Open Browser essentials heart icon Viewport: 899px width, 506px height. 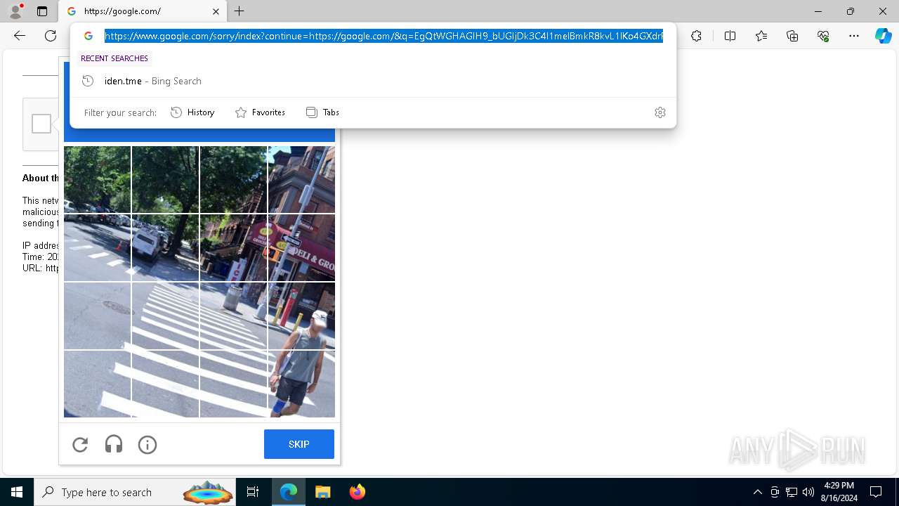tap(823, 36)
